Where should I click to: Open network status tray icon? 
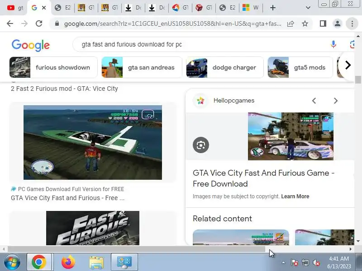point(305,262)
